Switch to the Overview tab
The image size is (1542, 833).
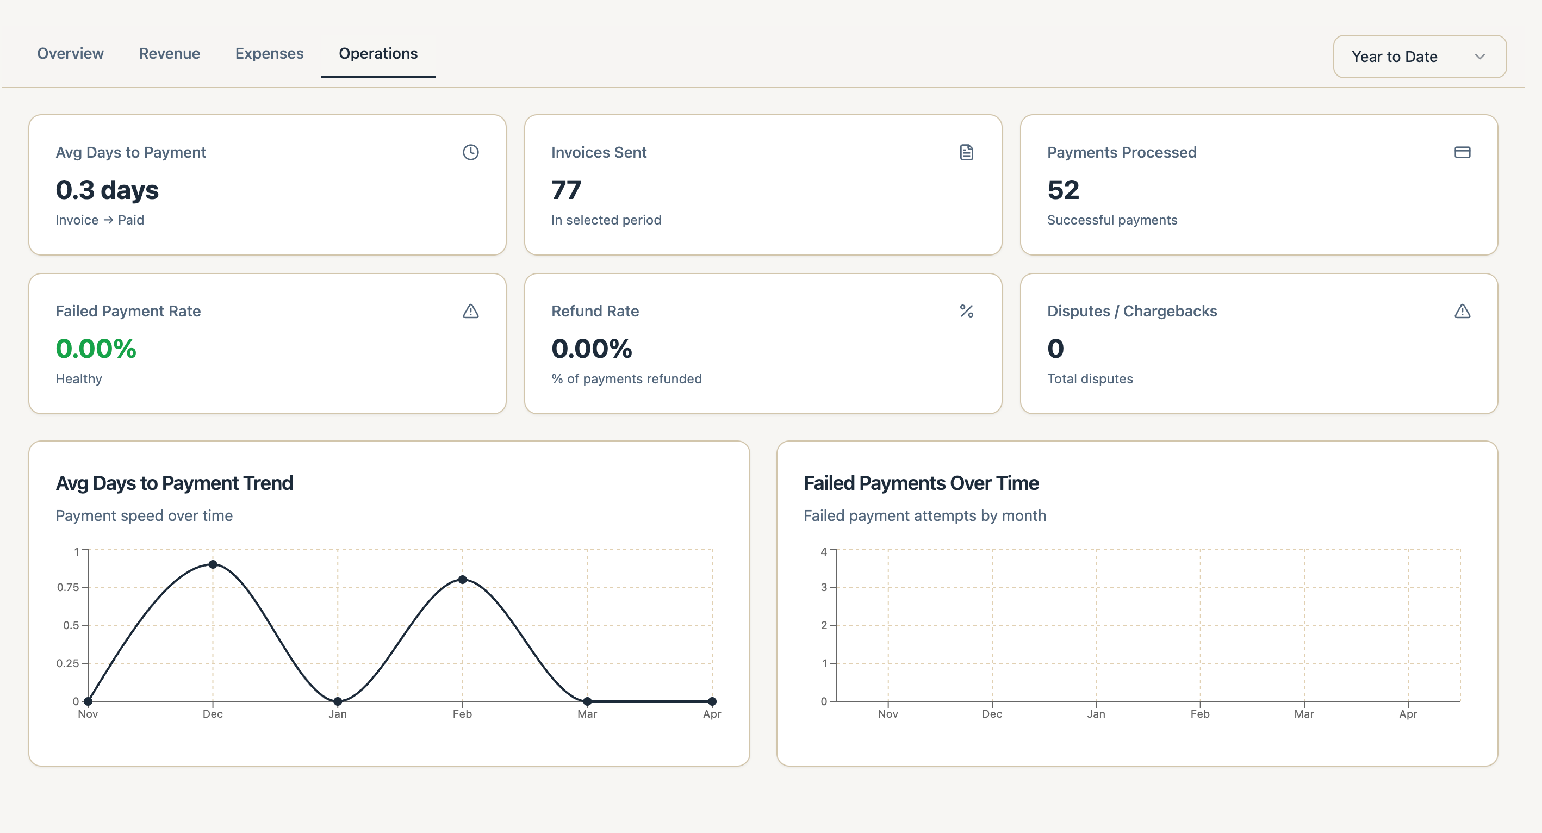(x=70, y=53)
